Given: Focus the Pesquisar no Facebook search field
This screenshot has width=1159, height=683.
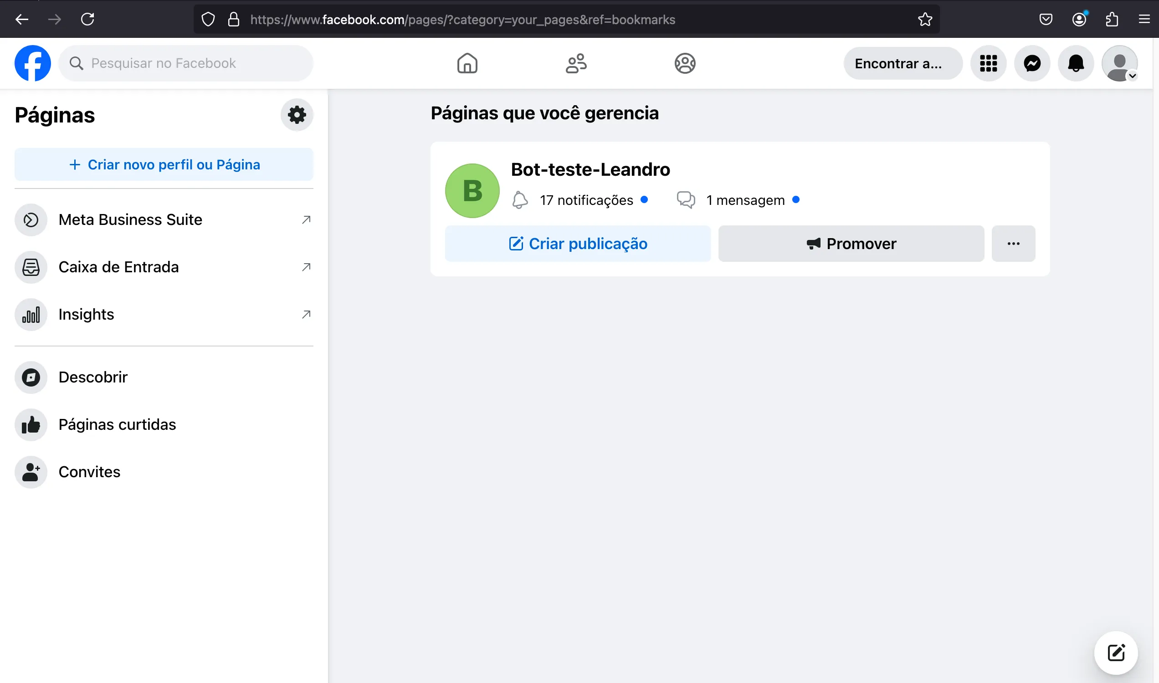Looking at the screenshot, I should tap(185, 63).
